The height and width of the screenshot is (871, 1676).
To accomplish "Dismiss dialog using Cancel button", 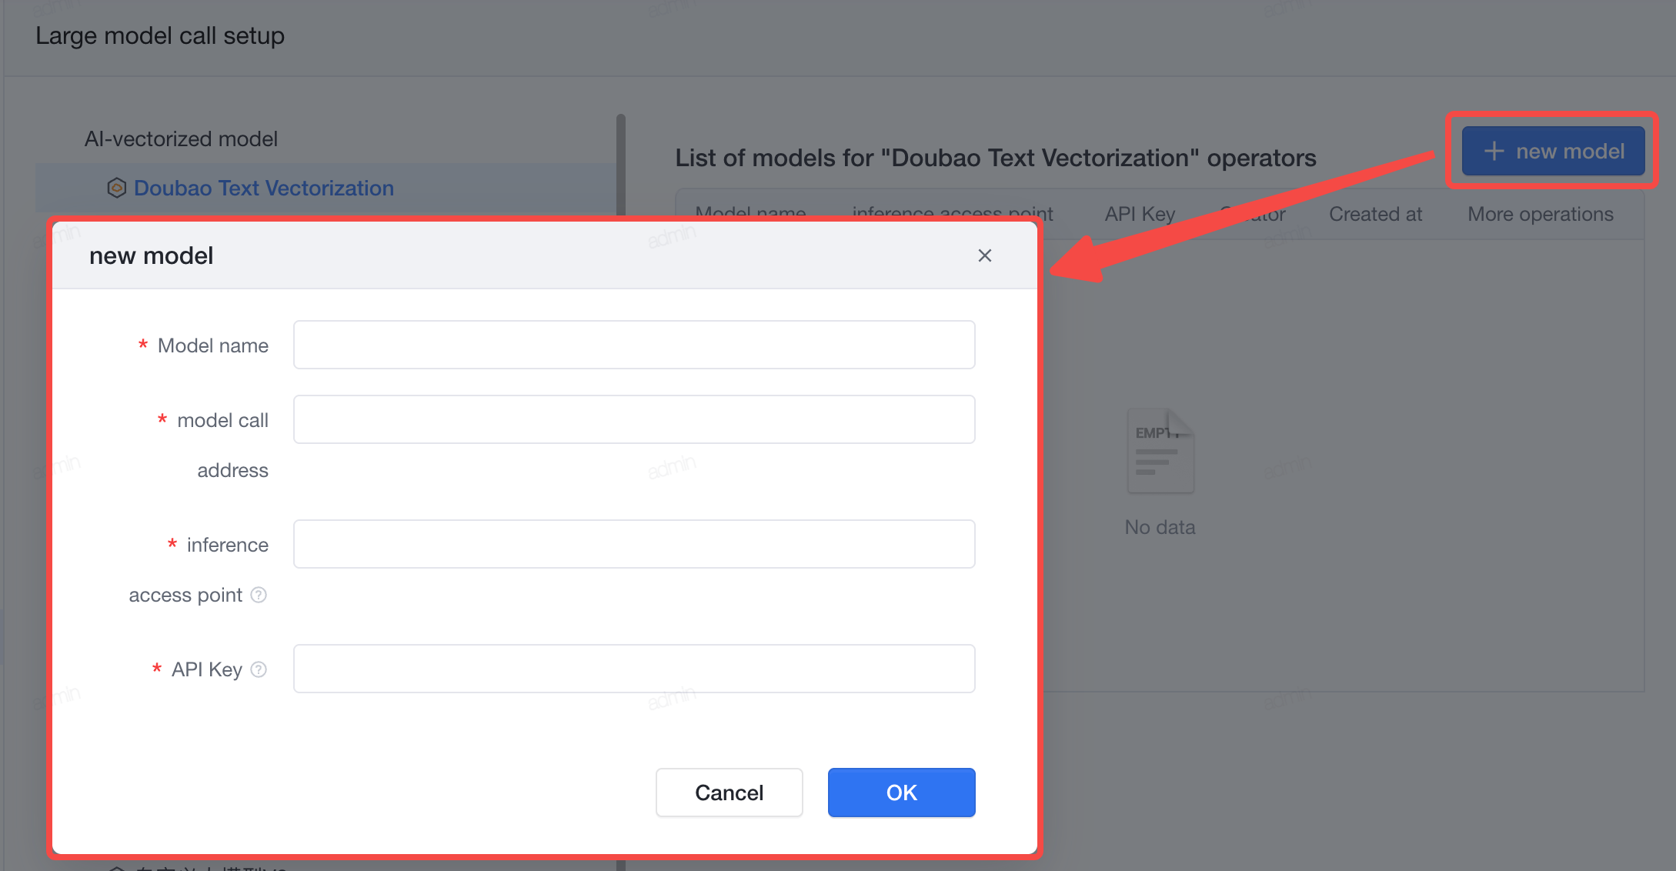I will pyautogui.click(x=729, y=793).
